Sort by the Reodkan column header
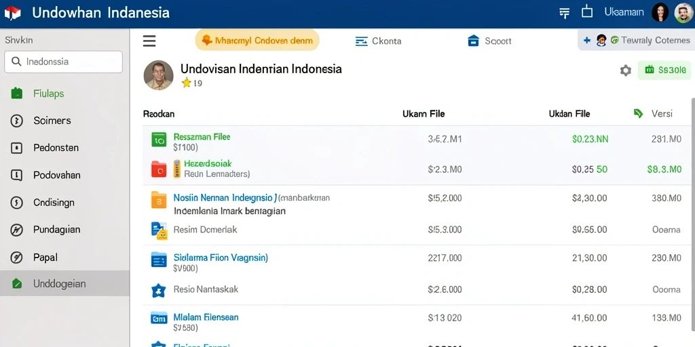 point(159,114)
